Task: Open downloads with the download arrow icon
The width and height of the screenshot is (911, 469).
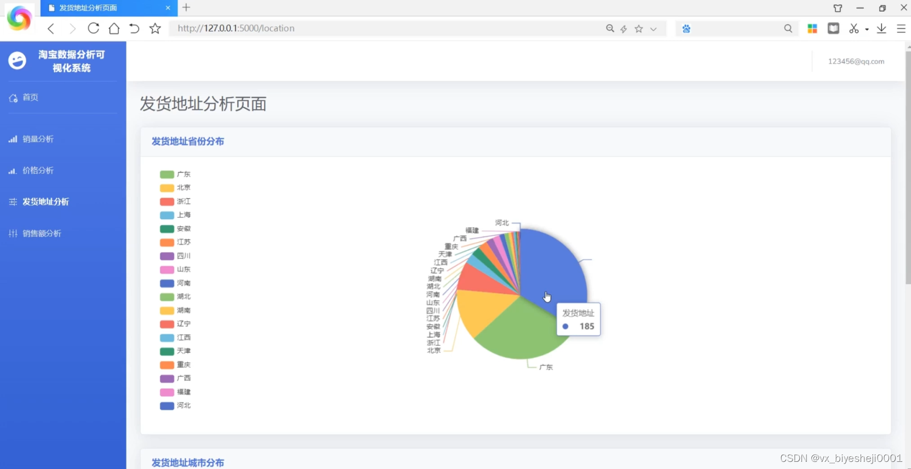Action: [x=881, y=28]
